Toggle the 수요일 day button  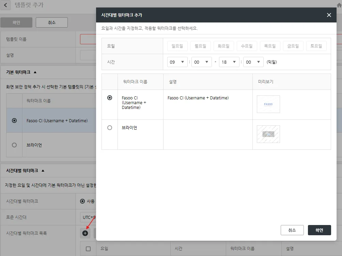[x=247, y=46]
